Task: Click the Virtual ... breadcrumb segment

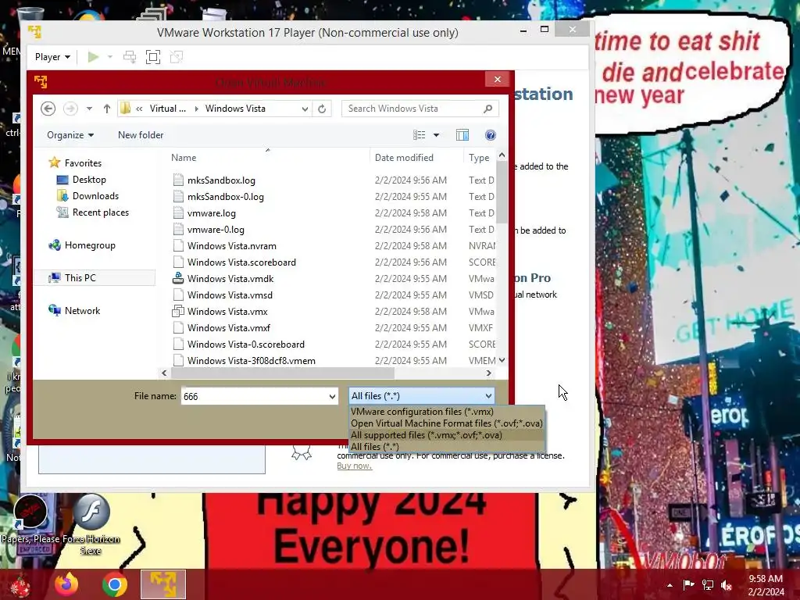Action: (167, 109)
